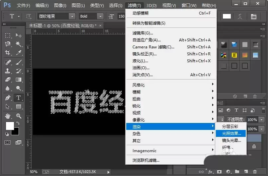
Task: Click the white text color swatch
Action: pyautogui.click(x=226, y=16)
